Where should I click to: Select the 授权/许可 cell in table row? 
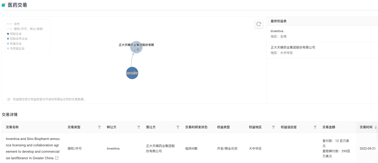[x=75, y=149]
